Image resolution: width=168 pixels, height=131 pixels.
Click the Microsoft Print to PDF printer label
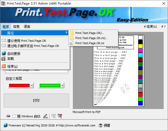(x=87, y=112)
